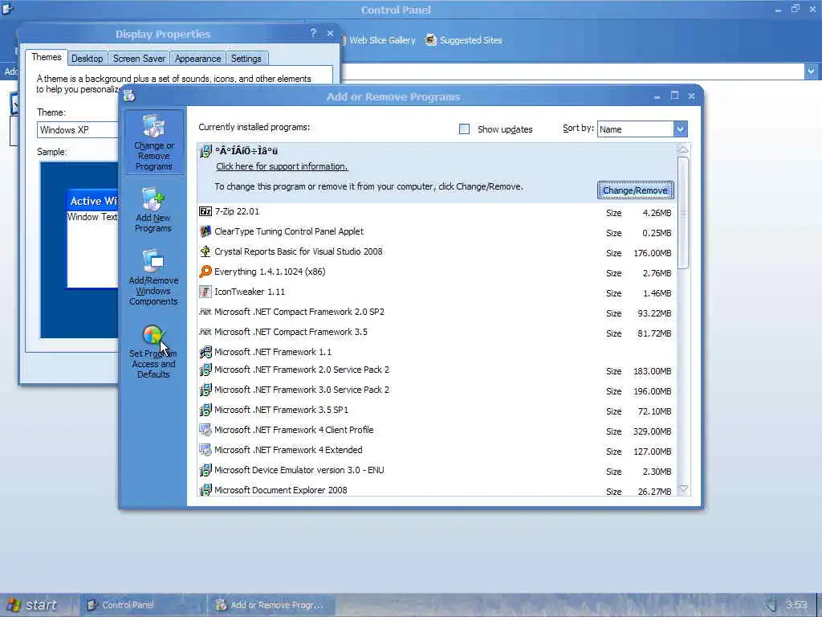Click the Everything 1.4.1.1024 search icon
Viewport: 822px width, 617px height.
[x=205, y=272]
